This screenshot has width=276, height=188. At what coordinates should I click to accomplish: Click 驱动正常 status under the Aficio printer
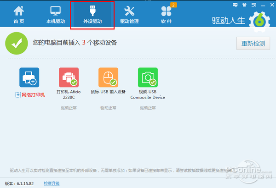pos(69,108)
